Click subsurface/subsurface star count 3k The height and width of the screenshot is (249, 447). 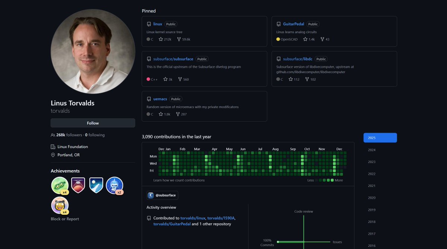point(168,79)
